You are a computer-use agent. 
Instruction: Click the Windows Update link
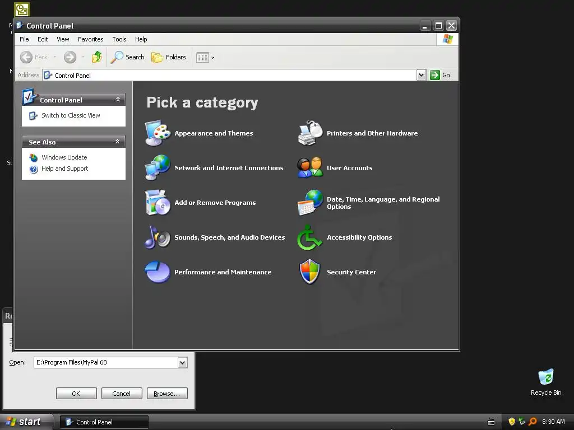click(64, 157)
